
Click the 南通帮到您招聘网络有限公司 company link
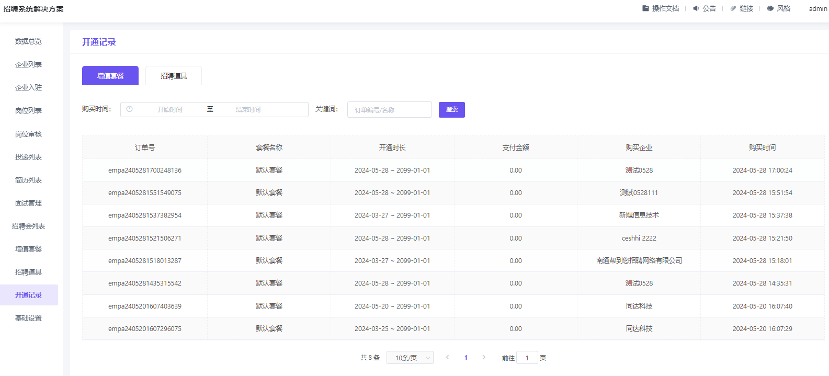[x=639, y=260]
